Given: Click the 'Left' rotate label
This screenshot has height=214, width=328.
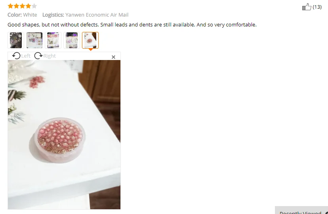Looking at the screenshot, I should tap(26, 56).
